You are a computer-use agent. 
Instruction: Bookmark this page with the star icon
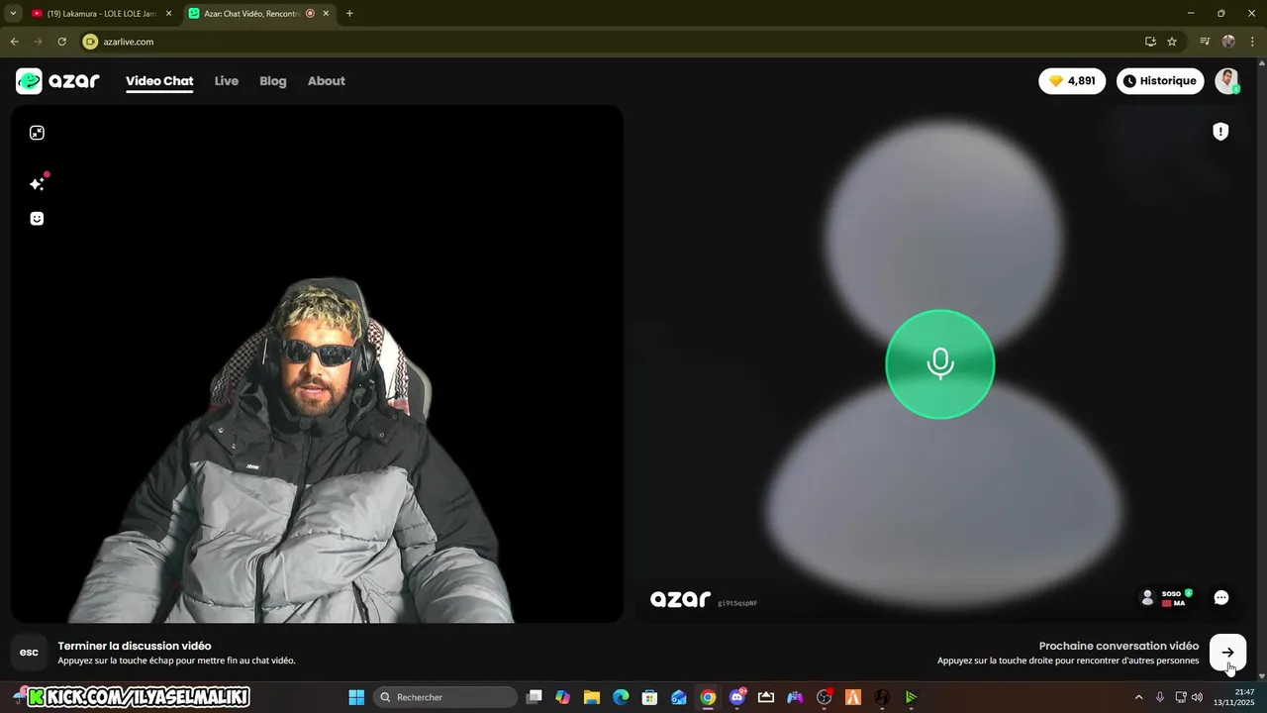click(1172, 42)
